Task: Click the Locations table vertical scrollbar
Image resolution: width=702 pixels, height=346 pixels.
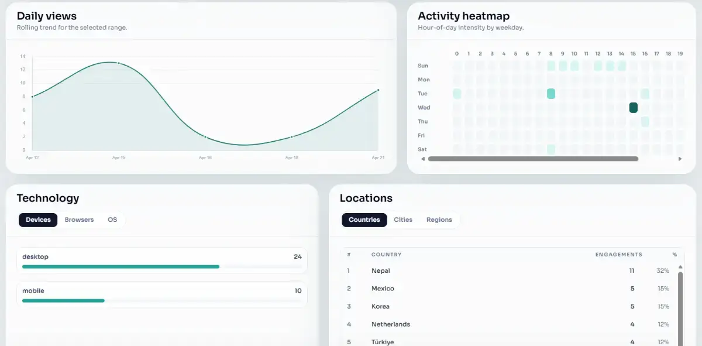Action: point(680,309)
